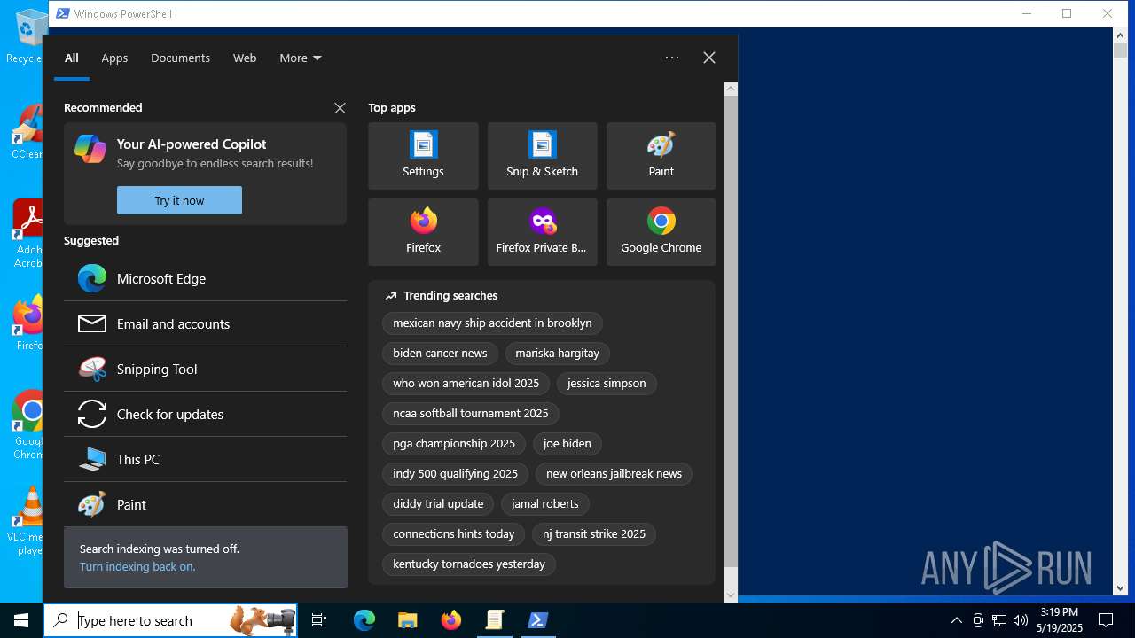This screenshot has width=1135, height=638.
Task: Select kentucky tornadoes yesterday search
Action: pyautogui.click(x=469, y=564)
